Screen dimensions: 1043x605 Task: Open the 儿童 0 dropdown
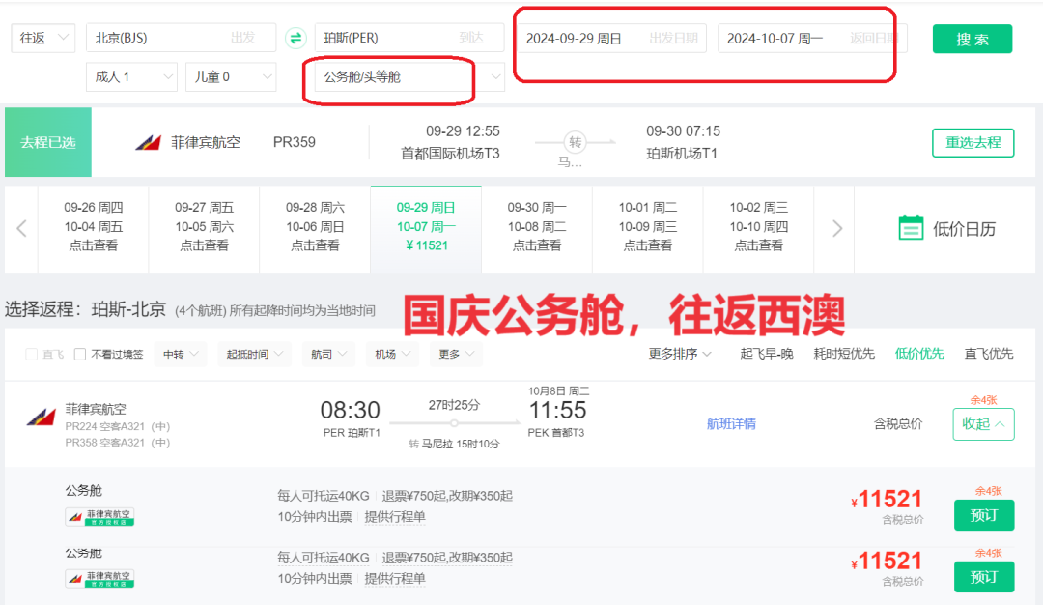(231, 76)
